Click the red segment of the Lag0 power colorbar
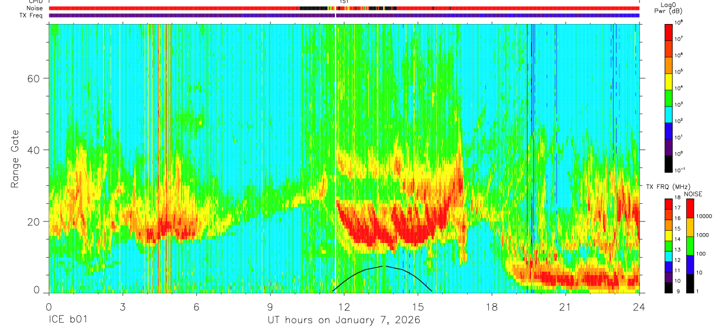Image resolution: width=719 pixels, height=332 pixels. point(669,32)
